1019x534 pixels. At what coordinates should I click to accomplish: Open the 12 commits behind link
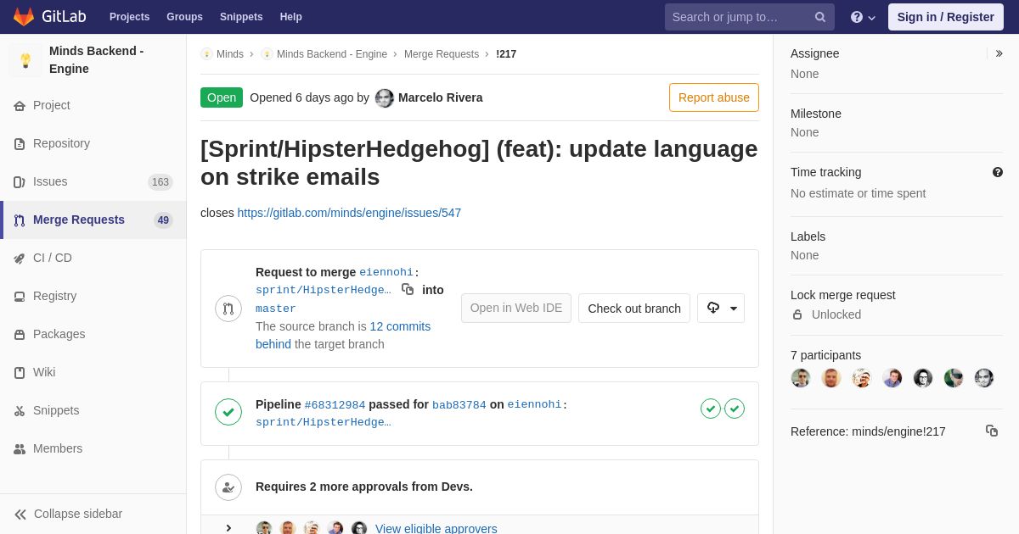[343, 335]
